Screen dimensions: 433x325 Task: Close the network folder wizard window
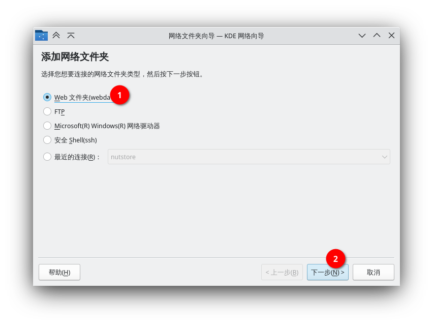click(391, 36)
